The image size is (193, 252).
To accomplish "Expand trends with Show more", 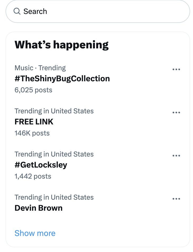I will click(35, 233).
